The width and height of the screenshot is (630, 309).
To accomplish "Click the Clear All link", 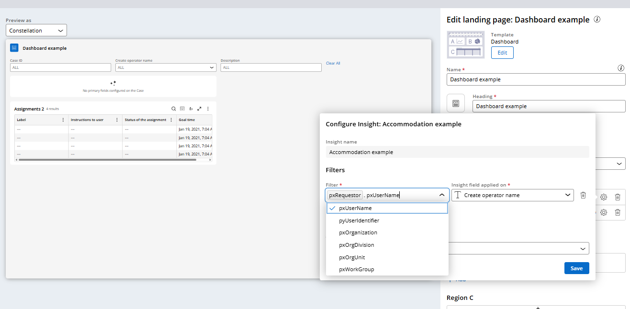I will point(333,63).
